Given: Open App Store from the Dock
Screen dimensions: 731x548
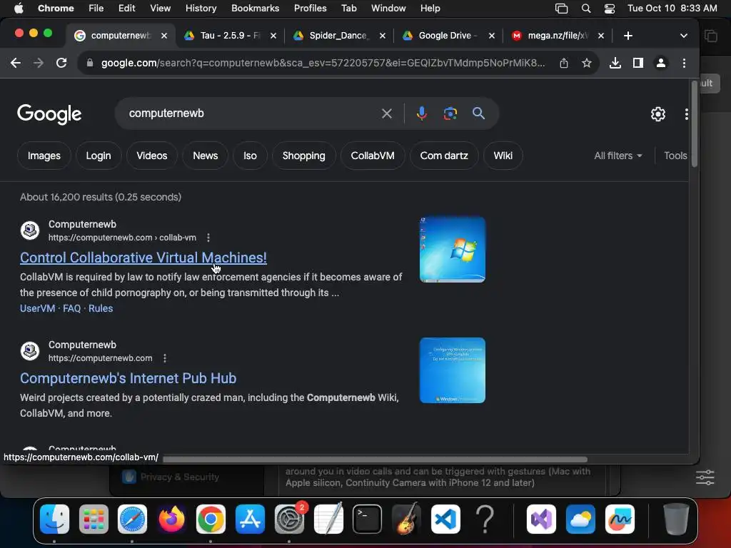Looking at the screenshot, I should coord(250,519).
